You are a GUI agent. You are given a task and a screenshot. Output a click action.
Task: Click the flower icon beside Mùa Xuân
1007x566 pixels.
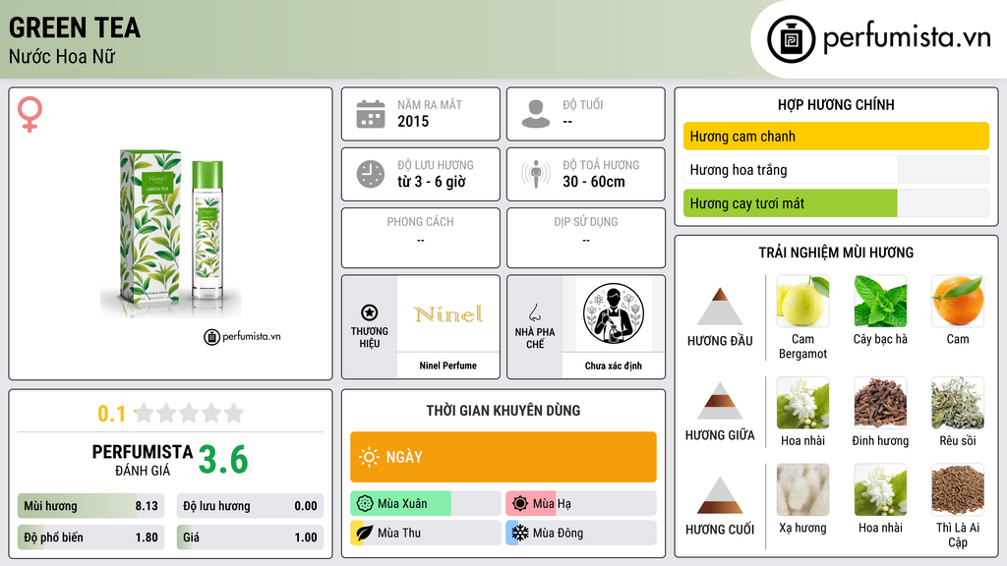pos(364,504)
